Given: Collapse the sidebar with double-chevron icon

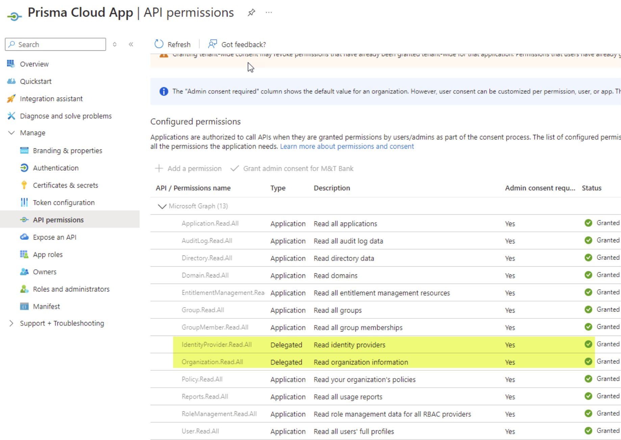Looking at the screenshot, I should (131, 44).
